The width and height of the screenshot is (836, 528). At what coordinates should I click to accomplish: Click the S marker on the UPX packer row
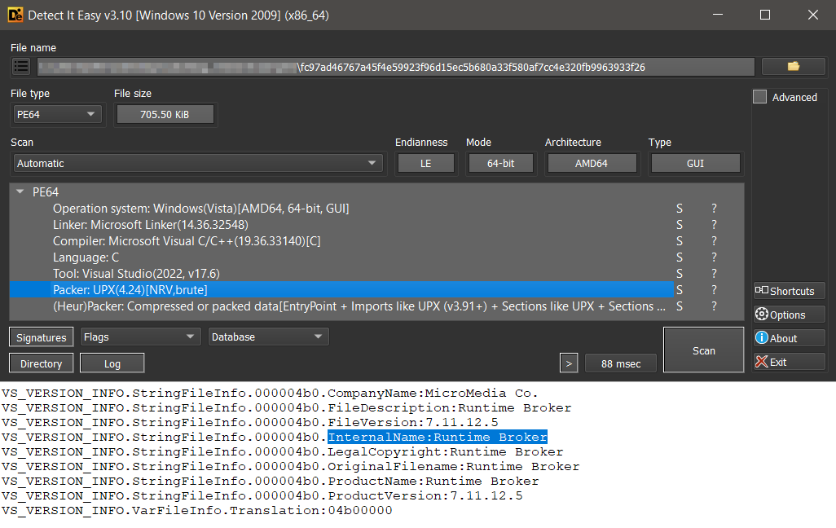(x=679, y=289)
